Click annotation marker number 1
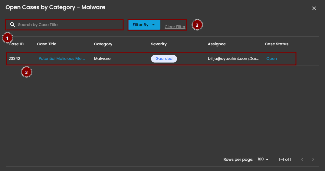 (7, 38)
